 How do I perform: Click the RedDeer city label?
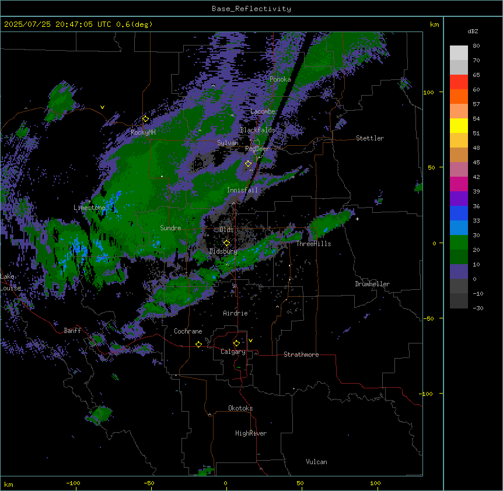coord(257,149)
